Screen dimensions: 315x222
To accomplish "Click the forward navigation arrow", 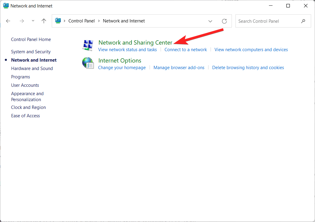I will click(x=22, y=21).
